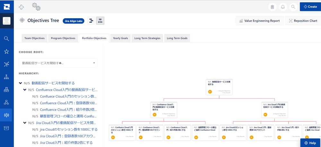Switch to the Team Objectives tab

point(34,38)
